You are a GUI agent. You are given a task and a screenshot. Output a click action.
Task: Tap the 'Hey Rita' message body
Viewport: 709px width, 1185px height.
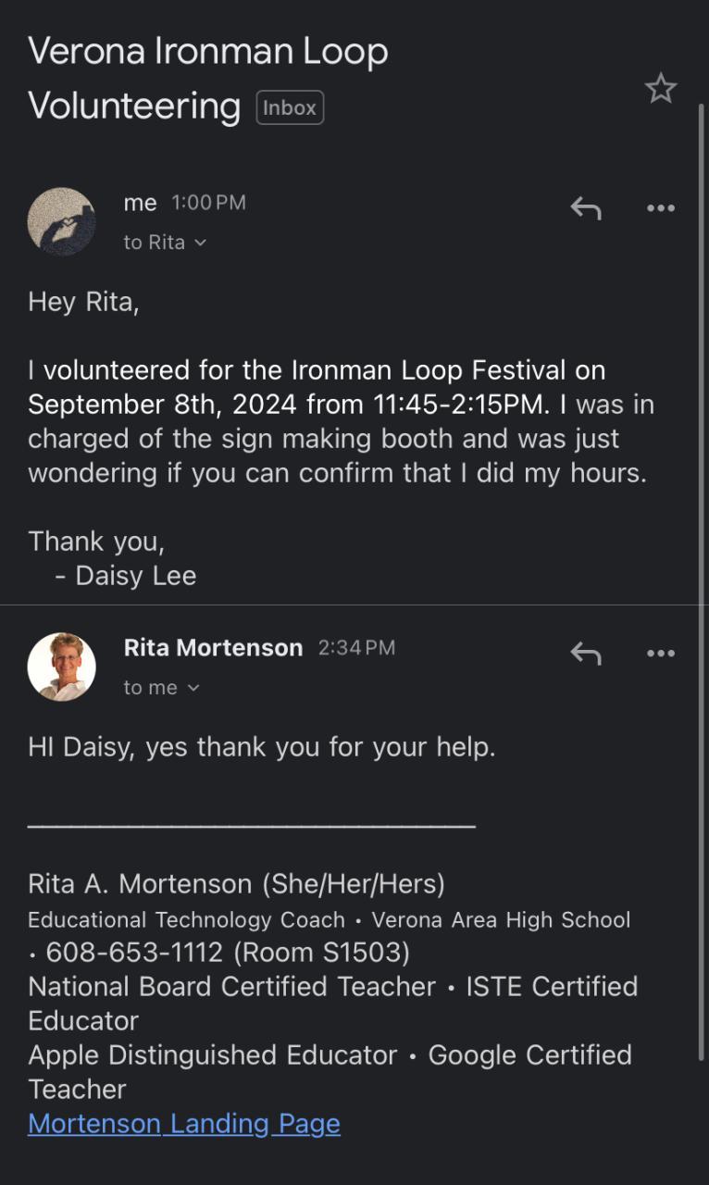point(338,421)
